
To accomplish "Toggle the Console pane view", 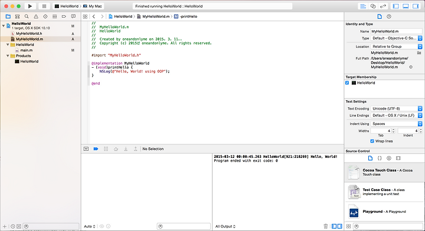I will 339,226.
